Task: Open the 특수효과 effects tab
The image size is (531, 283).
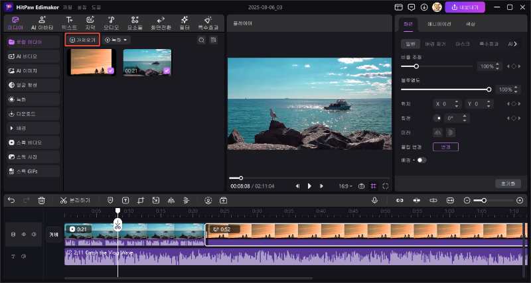Action: (208, 23)
